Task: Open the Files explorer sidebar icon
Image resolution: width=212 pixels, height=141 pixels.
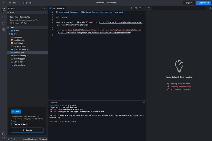Action: coord(3,10)
